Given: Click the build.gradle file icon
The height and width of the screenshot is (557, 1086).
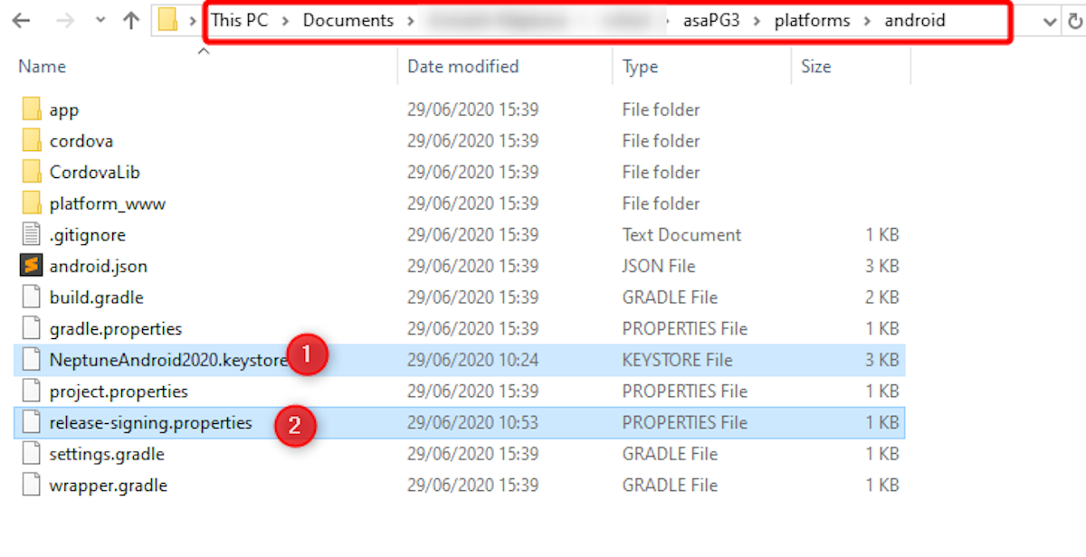Looking at the screenshot, I should [x=32, y=297].
